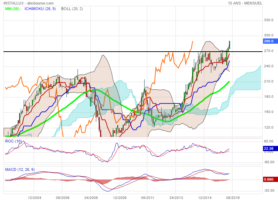278x201 pixels.
Task: Click the 150.0 price axis label
Action: (x=269, y=112)
